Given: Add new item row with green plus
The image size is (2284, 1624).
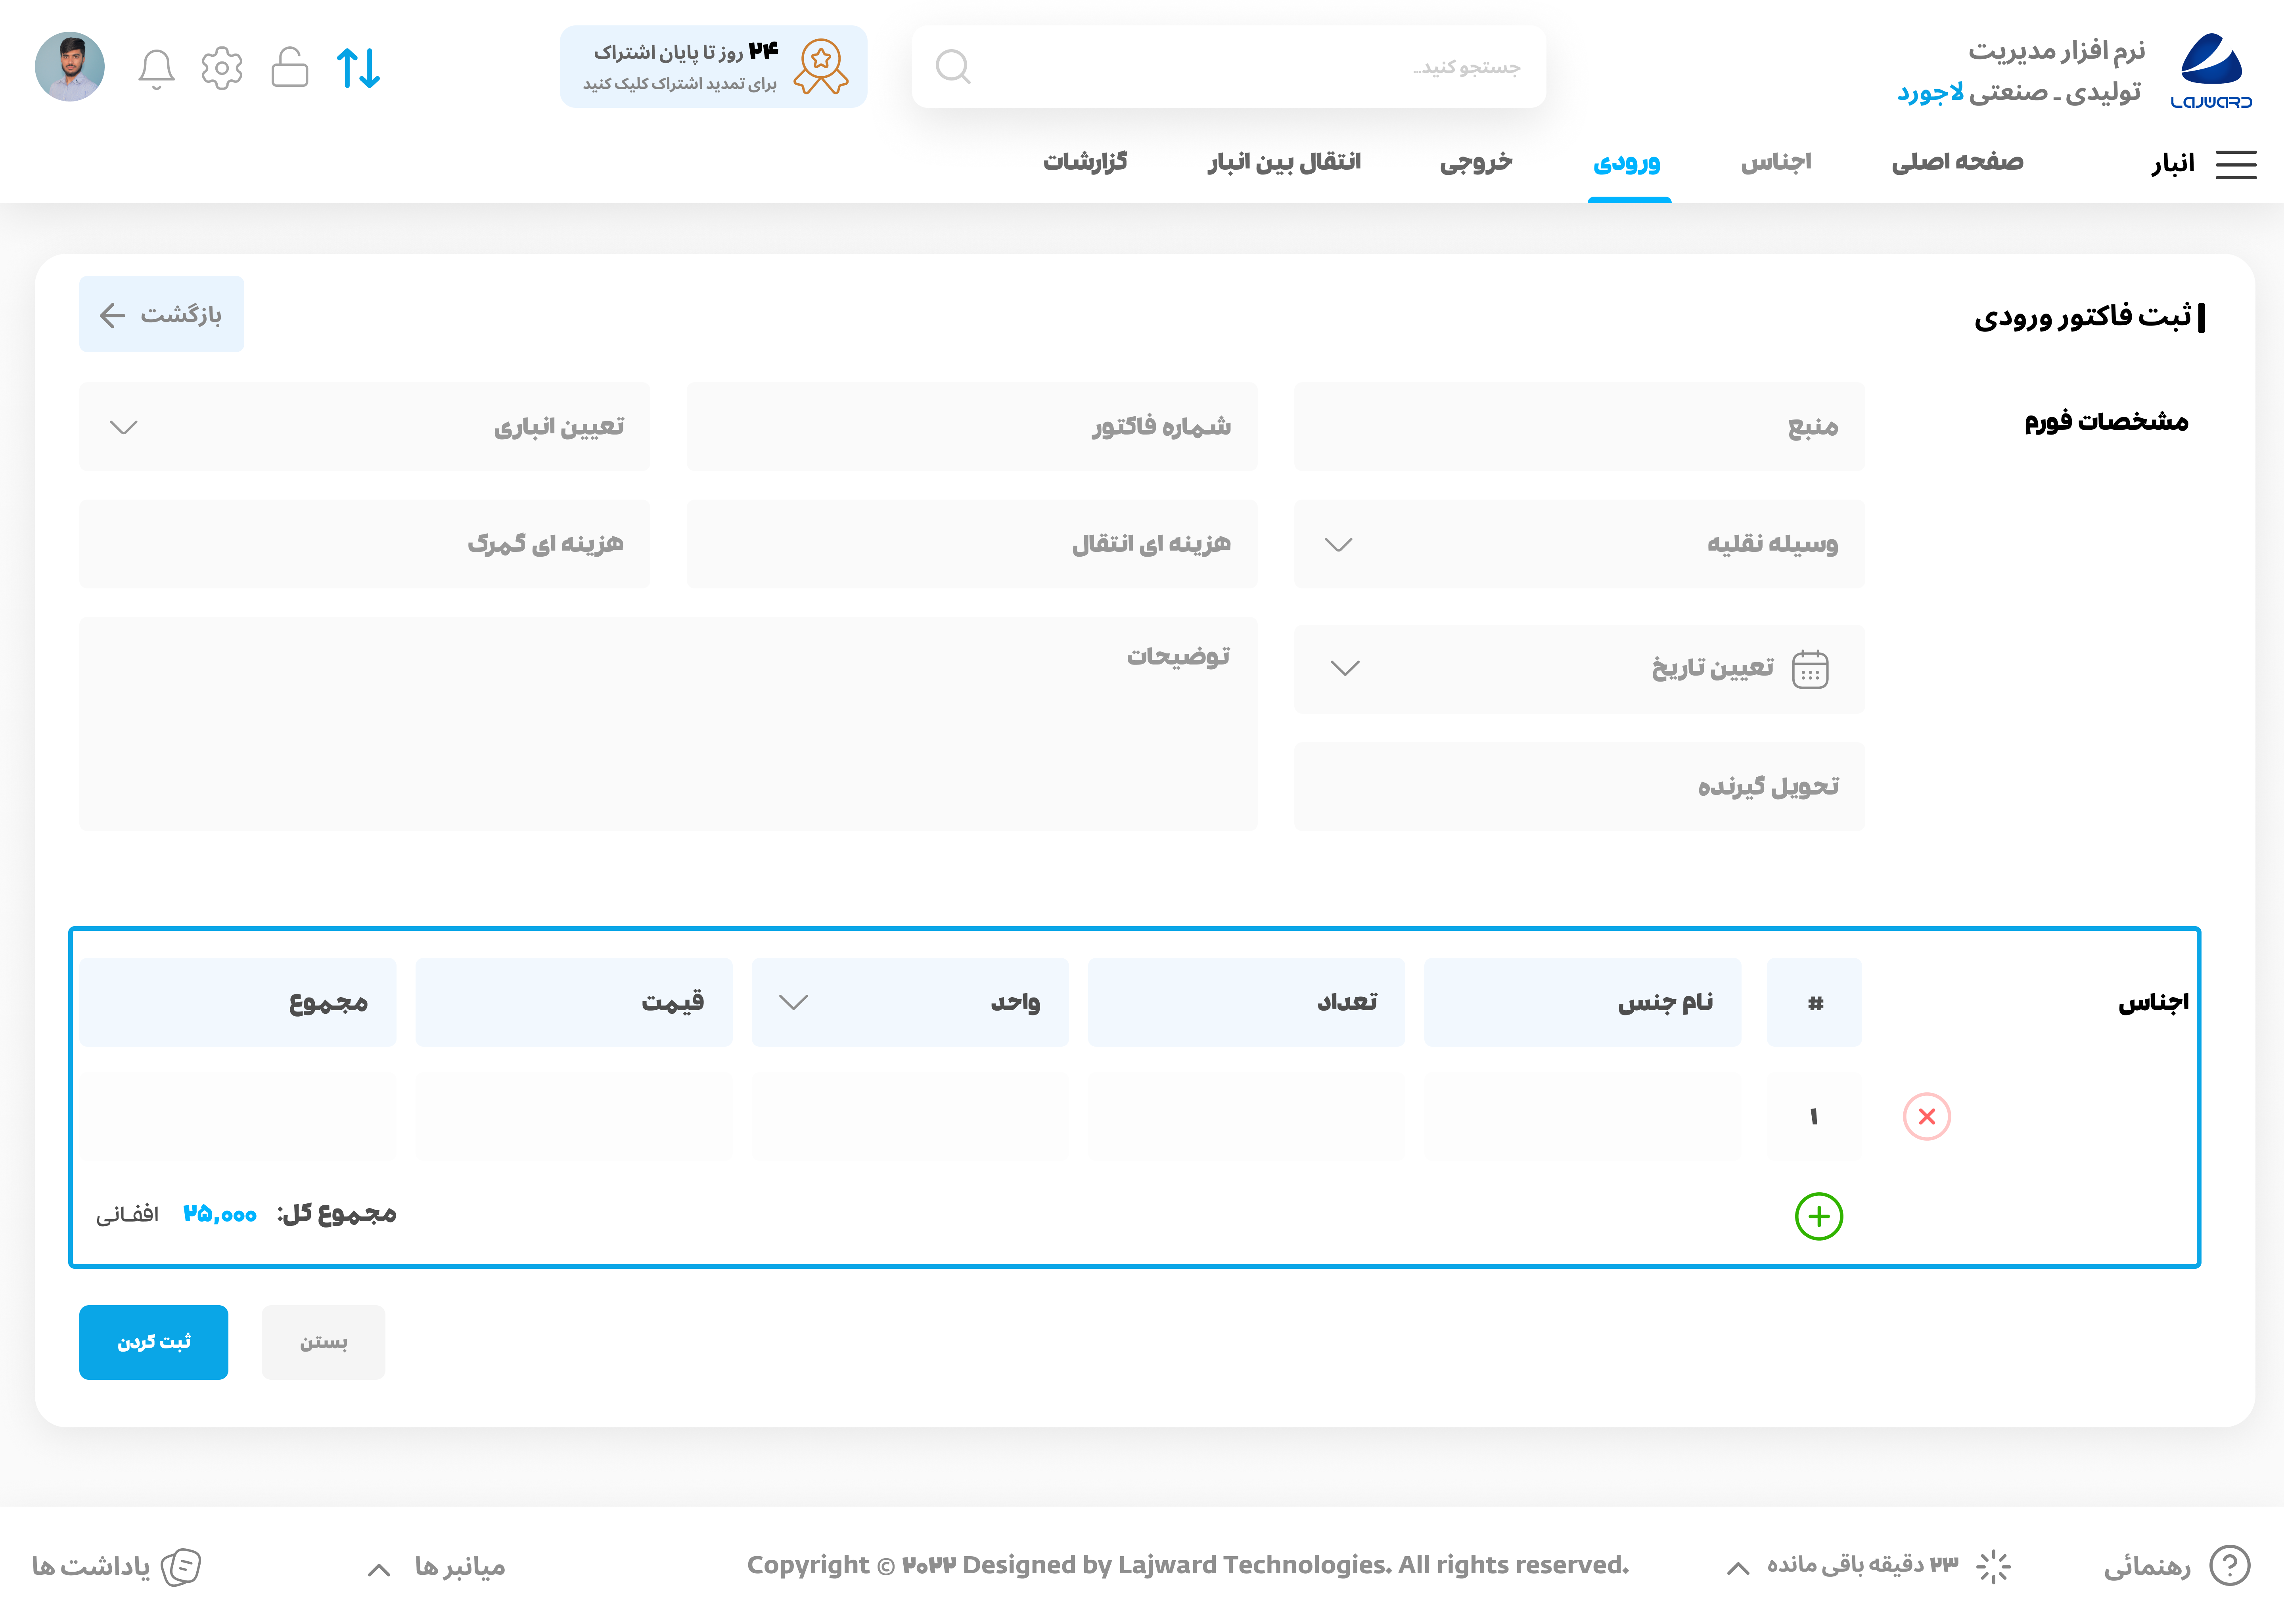Looking at the screenshot, I should point(1818,1216).
